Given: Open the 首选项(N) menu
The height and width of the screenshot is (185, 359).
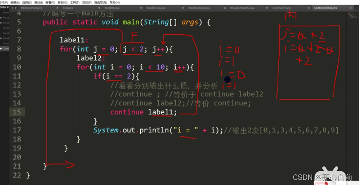Looking at the screenshot, I should pyautogui.click(x=101, y=2).
